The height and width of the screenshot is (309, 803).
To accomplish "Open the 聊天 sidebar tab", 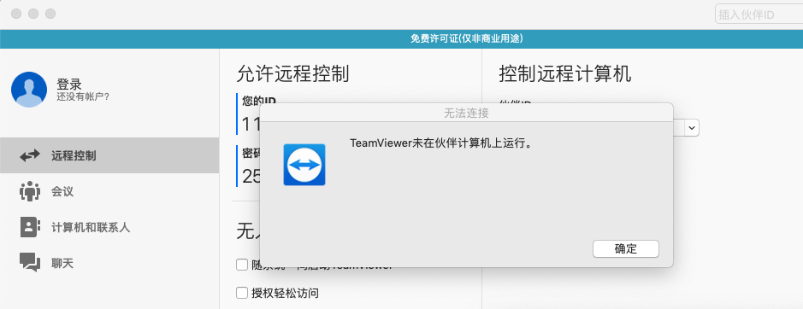I will click(x=109, y=263).
